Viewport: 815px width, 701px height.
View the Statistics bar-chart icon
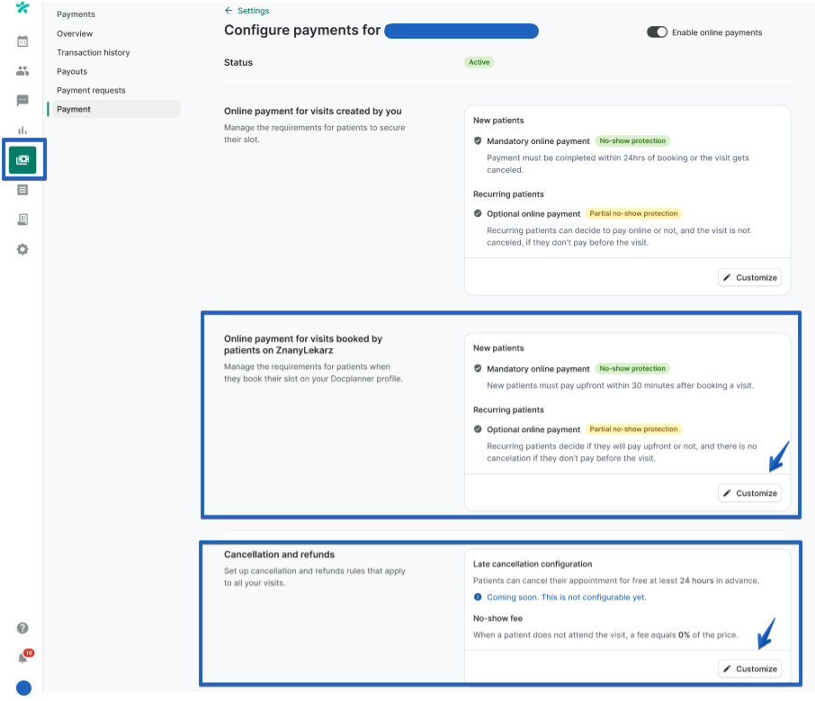[x=22, y=129]
